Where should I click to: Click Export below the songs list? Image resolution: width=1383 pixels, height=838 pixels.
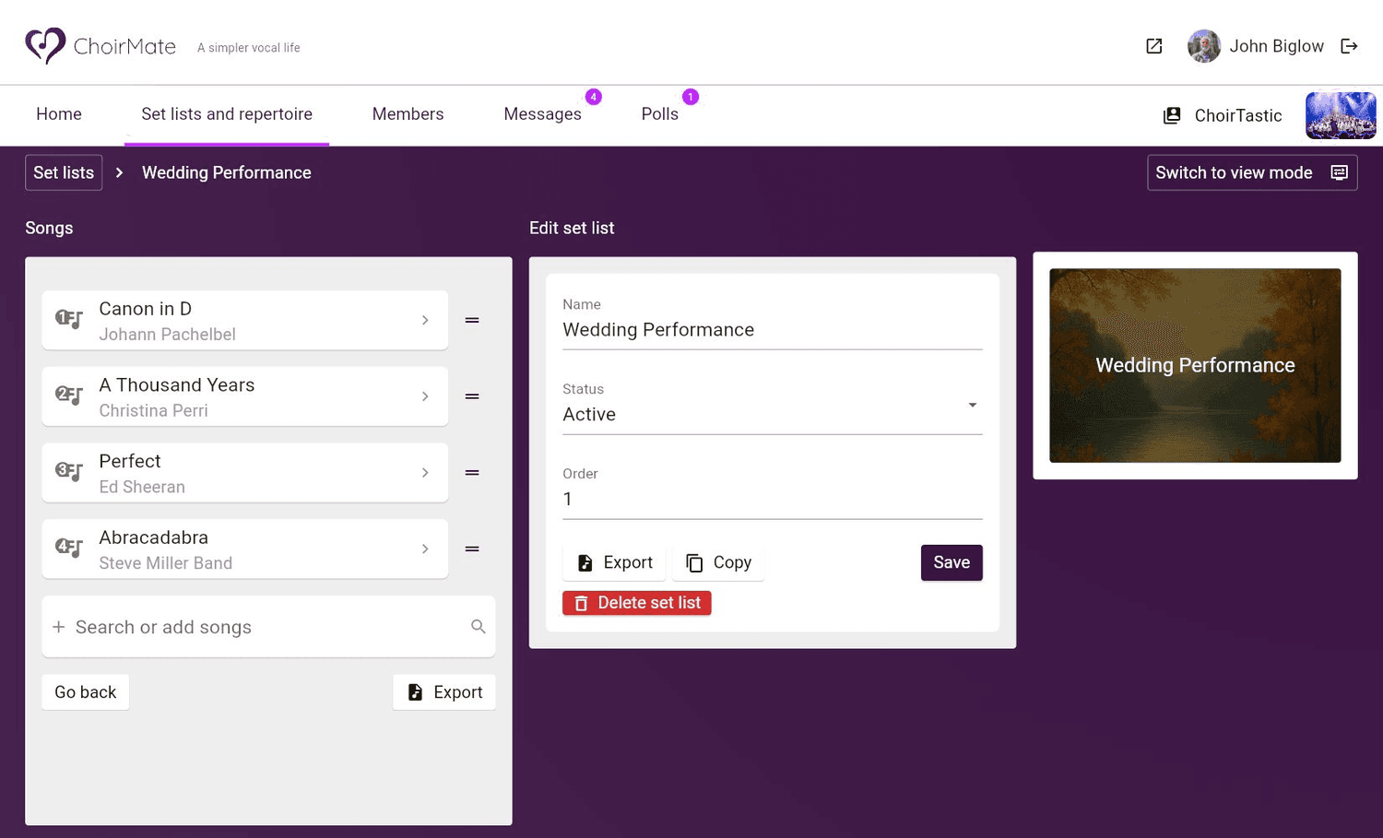click(444, 692)
